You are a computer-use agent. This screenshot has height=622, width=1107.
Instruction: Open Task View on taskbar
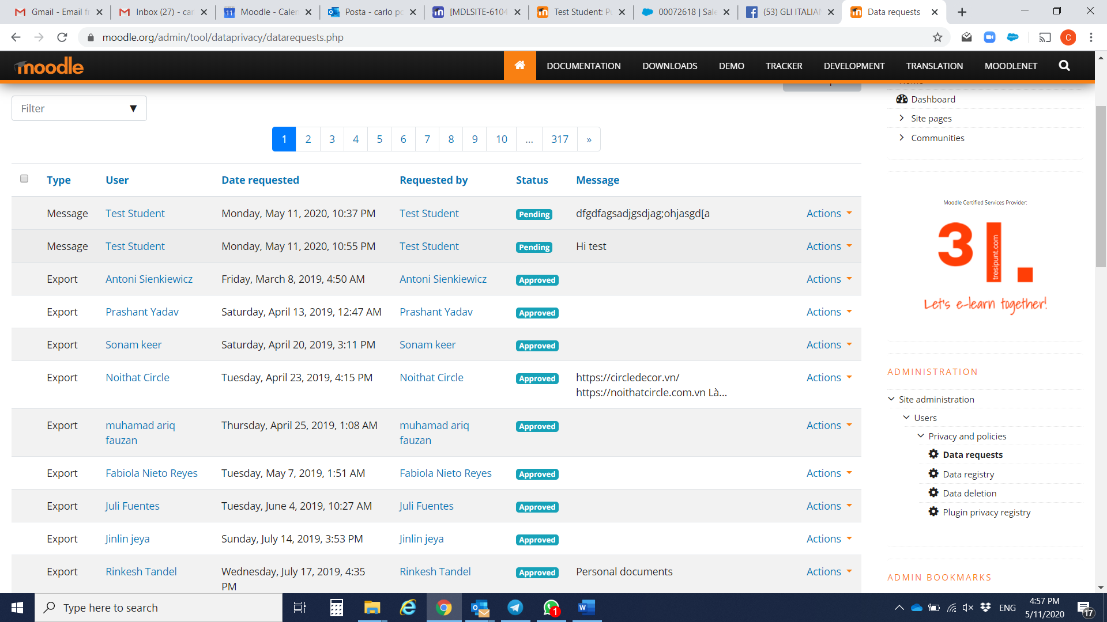299,608
